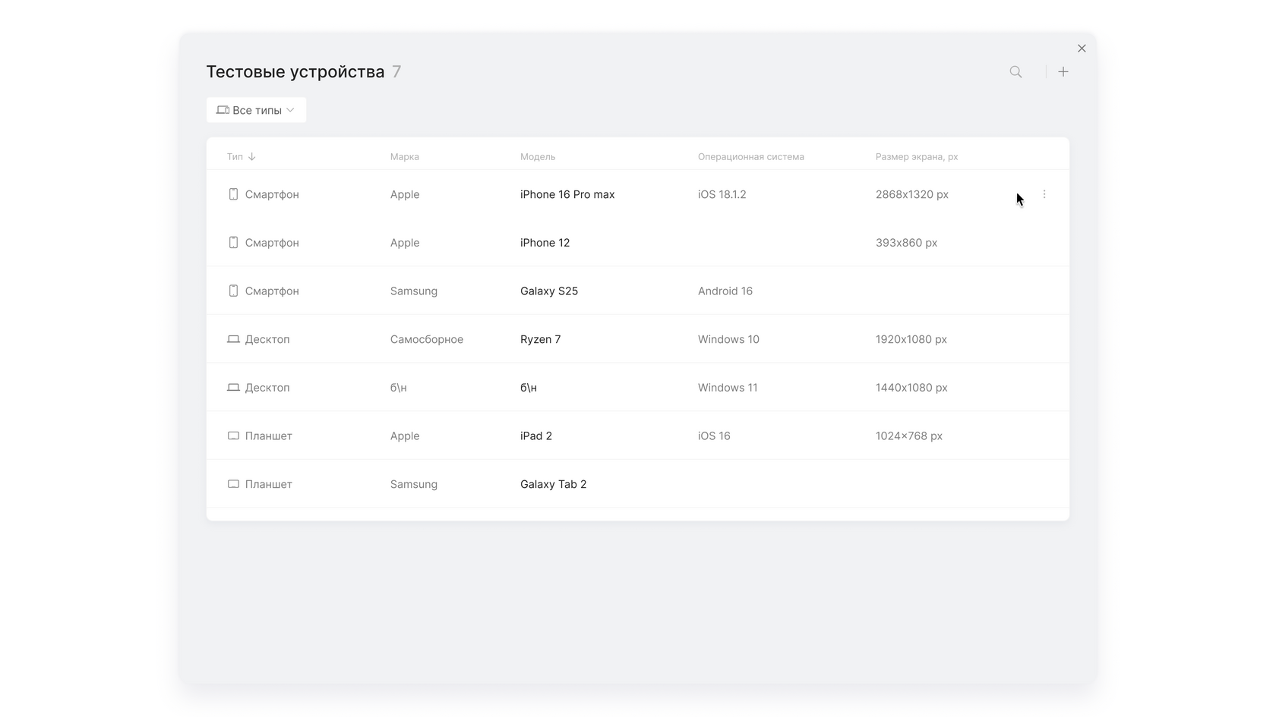Click smartphone icon in iPhone 12 row
The height and width of the screenshot is (717, 1276).
point(233,243)
